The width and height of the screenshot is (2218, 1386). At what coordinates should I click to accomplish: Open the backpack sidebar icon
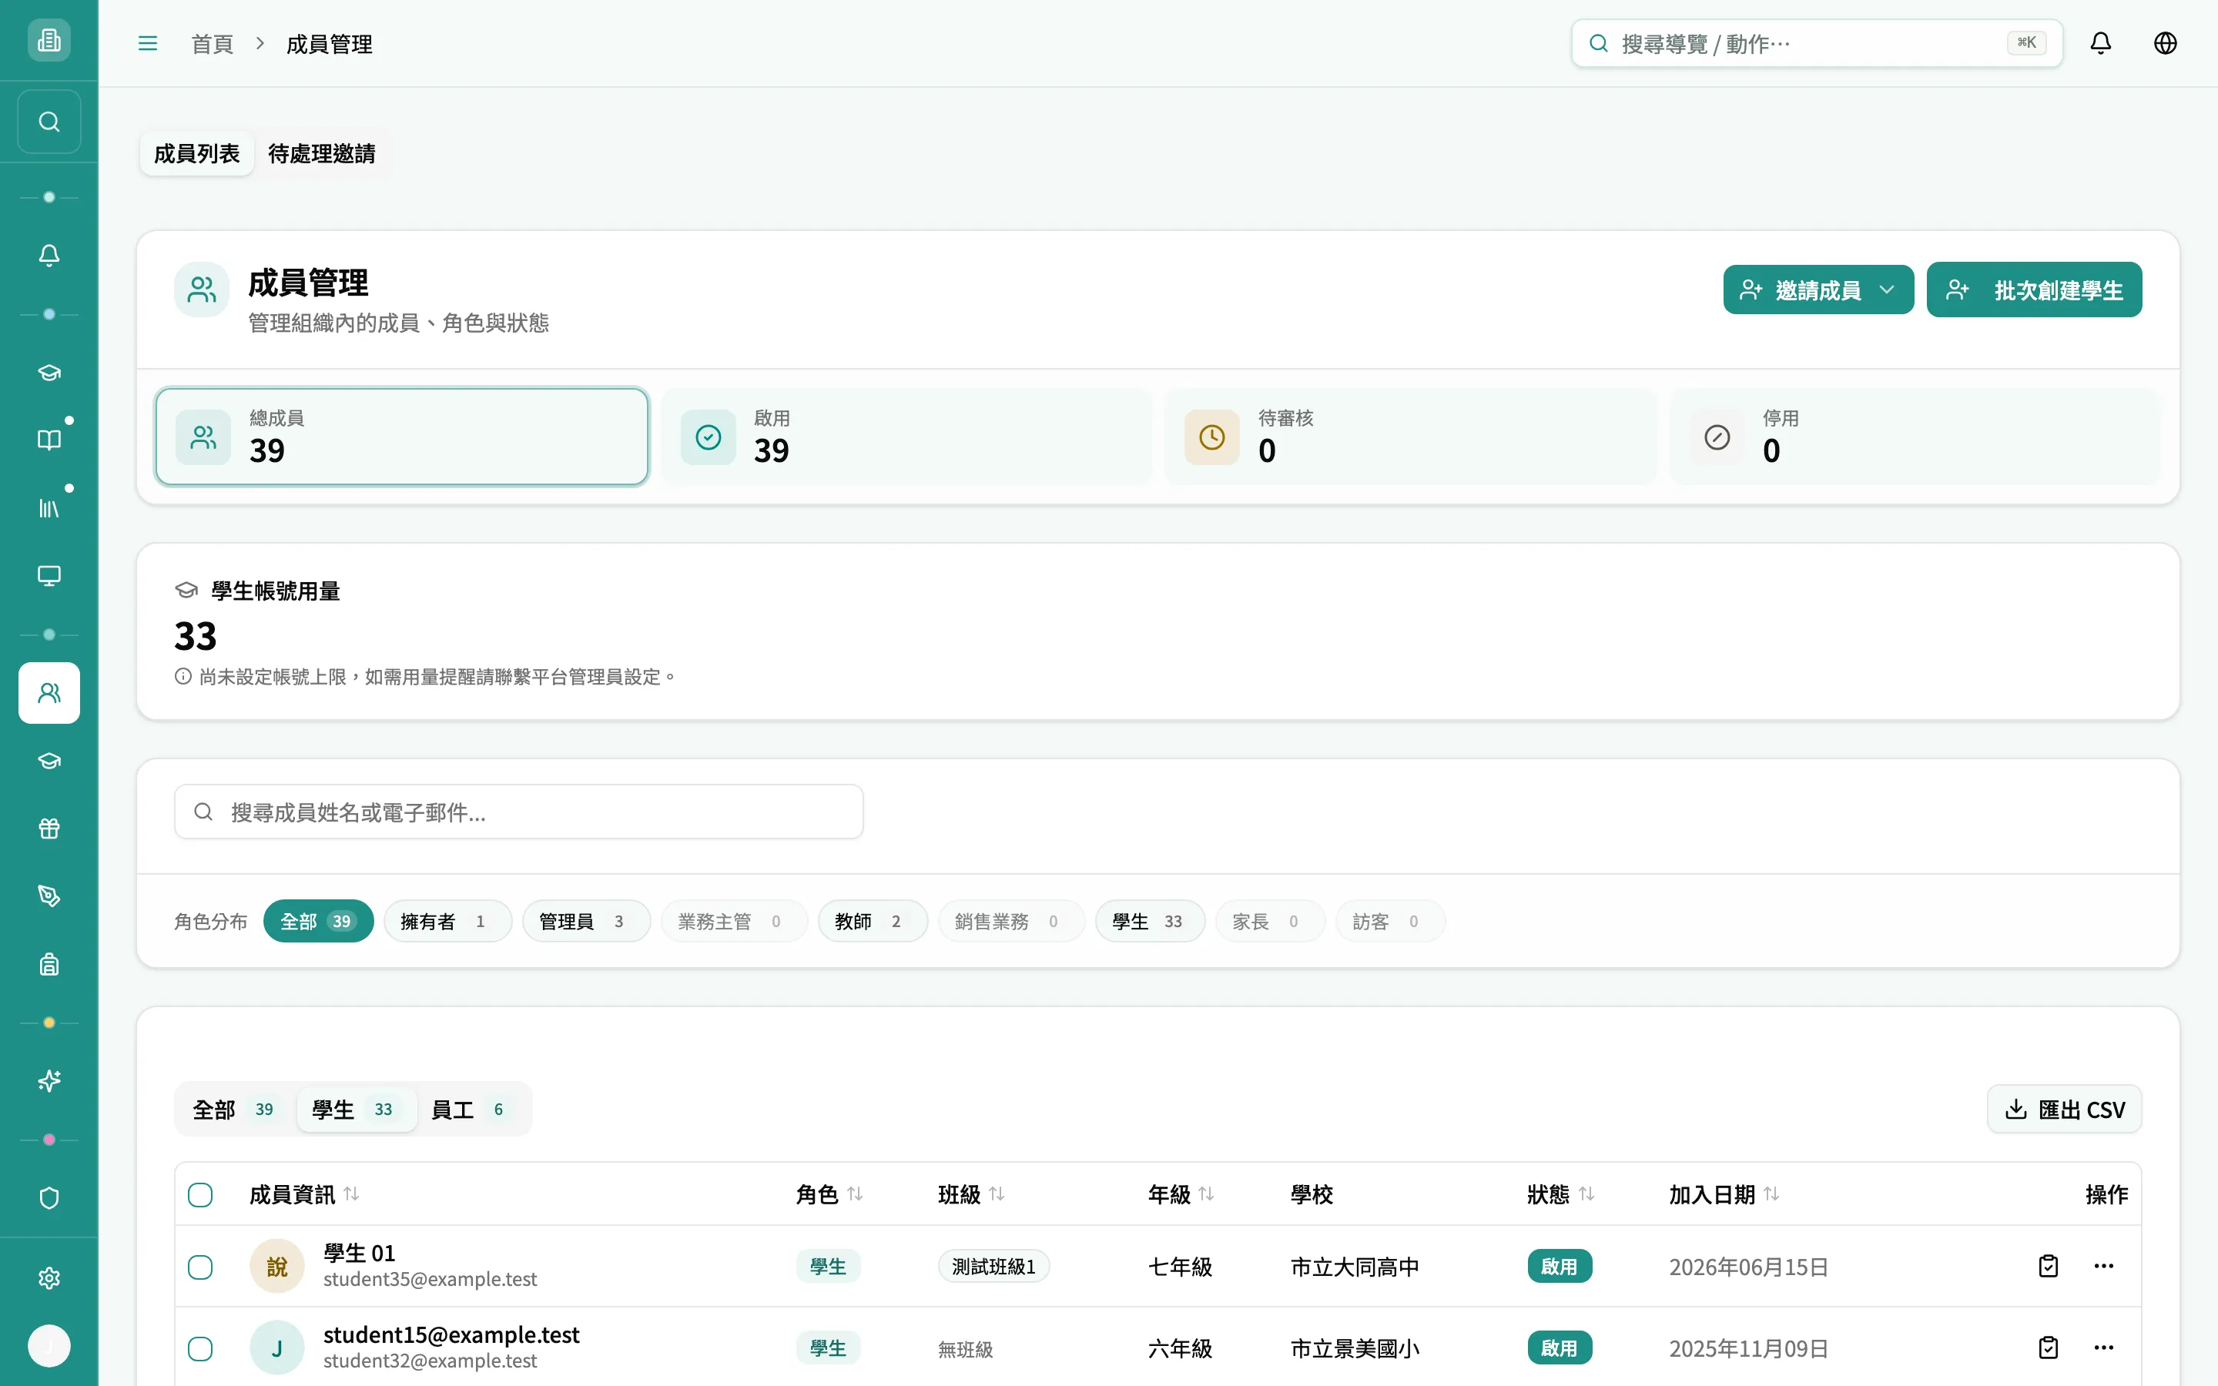(49, 964)
